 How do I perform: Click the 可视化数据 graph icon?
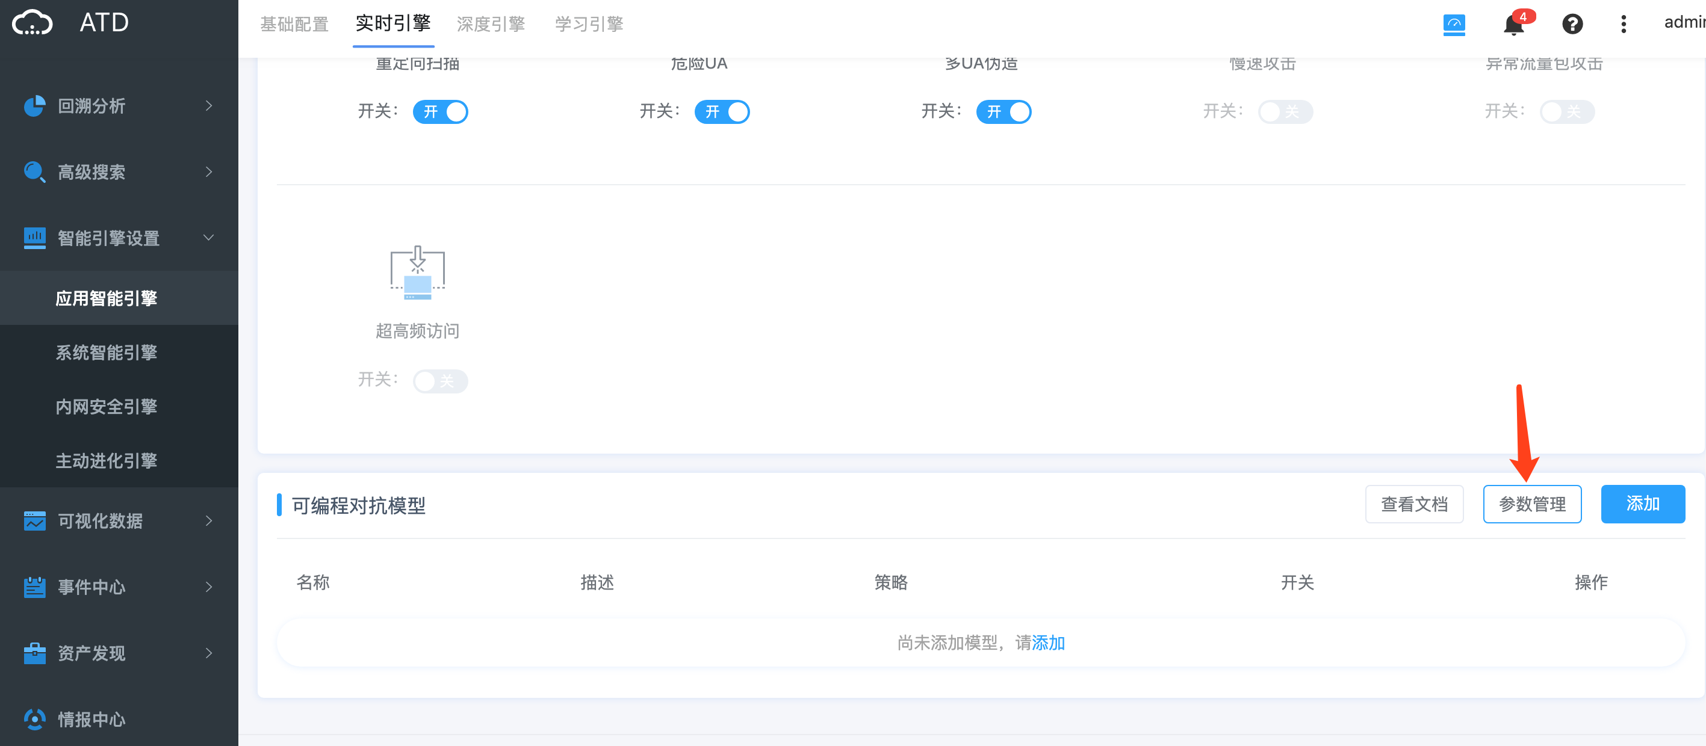point(34,521)
